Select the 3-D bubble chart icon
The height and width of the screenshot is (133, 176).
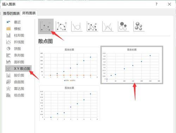tap(139, 26)
